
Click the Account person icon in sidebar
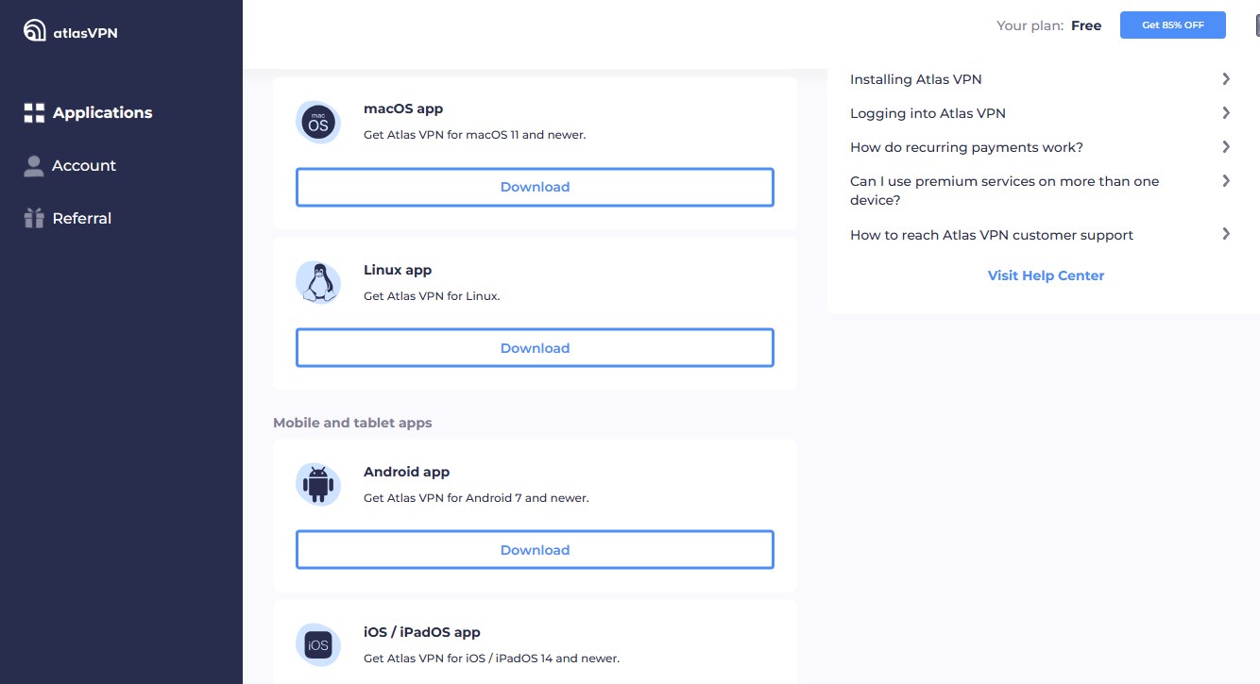(x=34, y=165)
